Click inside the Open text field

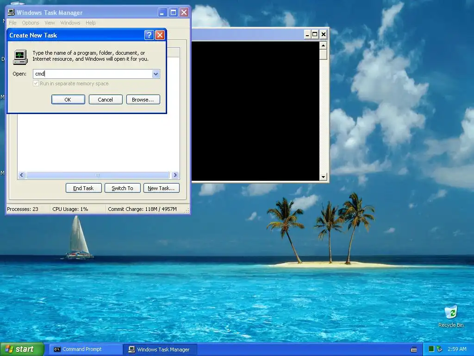(x=93, y=74)
